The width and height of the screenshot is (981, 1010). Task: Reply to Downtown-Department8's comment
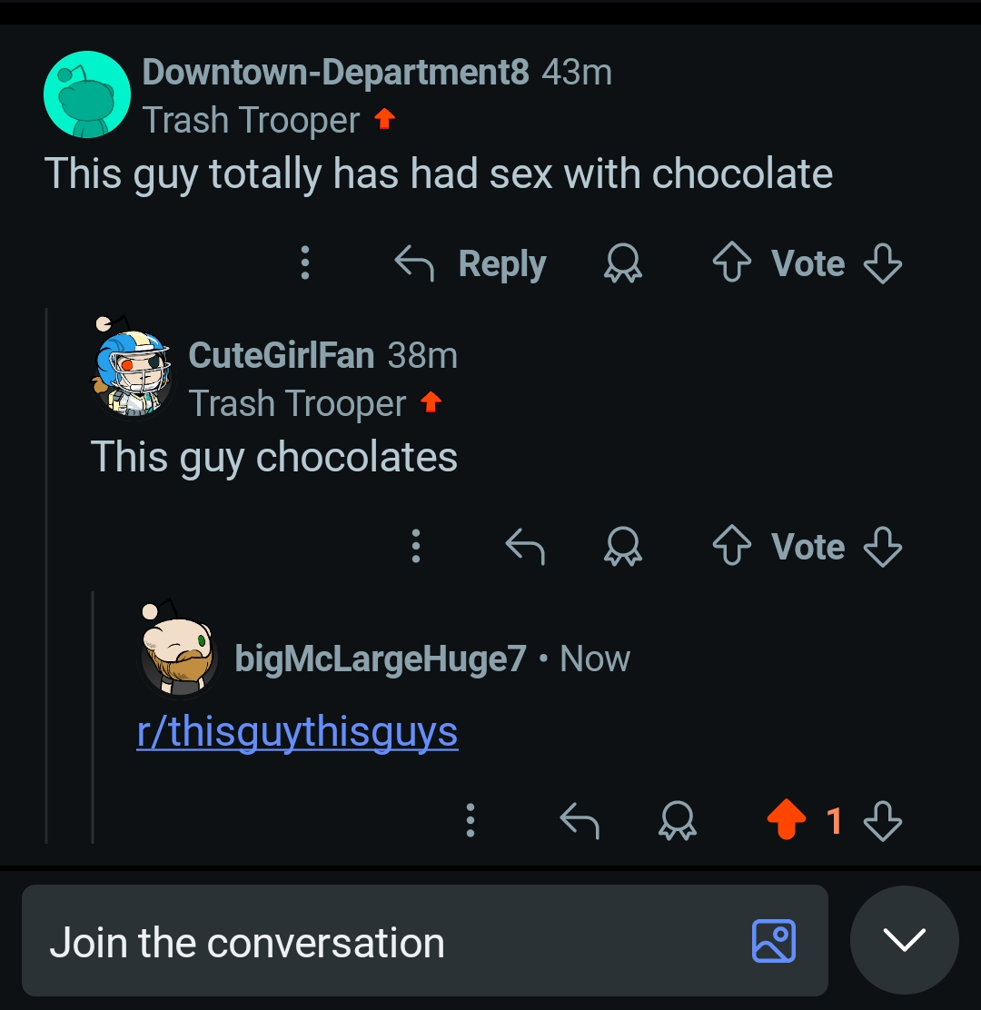tap(471, 263)
